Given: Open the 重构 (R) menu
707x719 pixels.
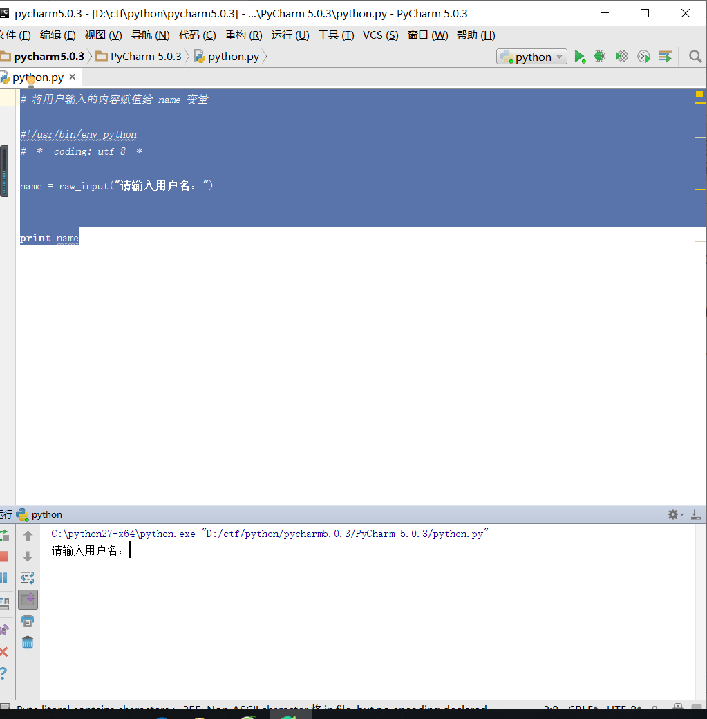Looking at the screenshot, I should tap(243, 35).
